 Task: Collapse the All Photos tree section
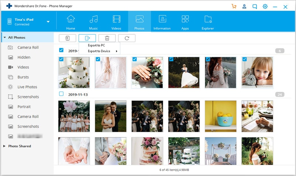5,38
